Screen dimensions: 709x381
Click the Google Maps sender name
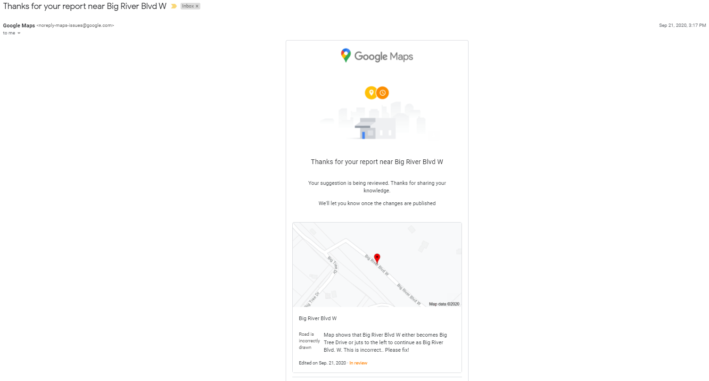pyautogui.click(x=19, y=25)
